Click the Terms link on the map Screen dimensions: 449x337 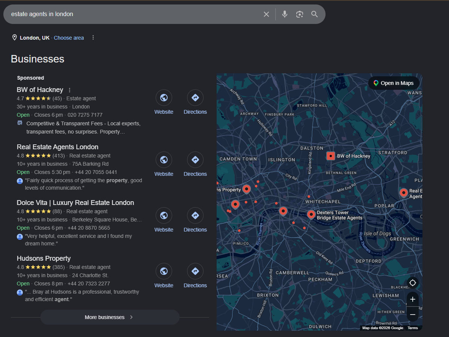coord(413,328)
